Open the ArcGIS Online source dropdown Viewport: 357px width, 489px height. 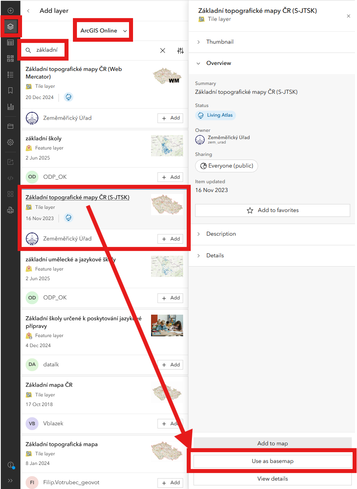point(103,31)
